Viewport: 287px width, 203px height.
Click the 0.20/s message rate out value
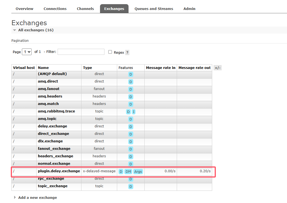[x=205, y=171]
